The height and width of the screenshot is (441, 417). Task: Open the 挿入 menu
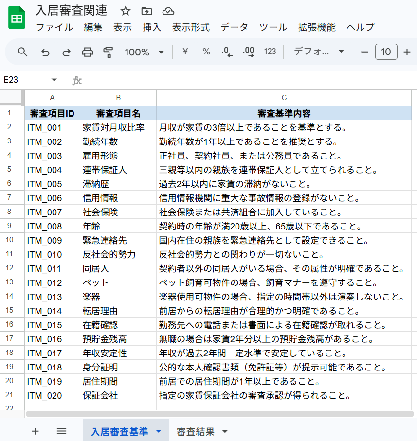[152, 27]
